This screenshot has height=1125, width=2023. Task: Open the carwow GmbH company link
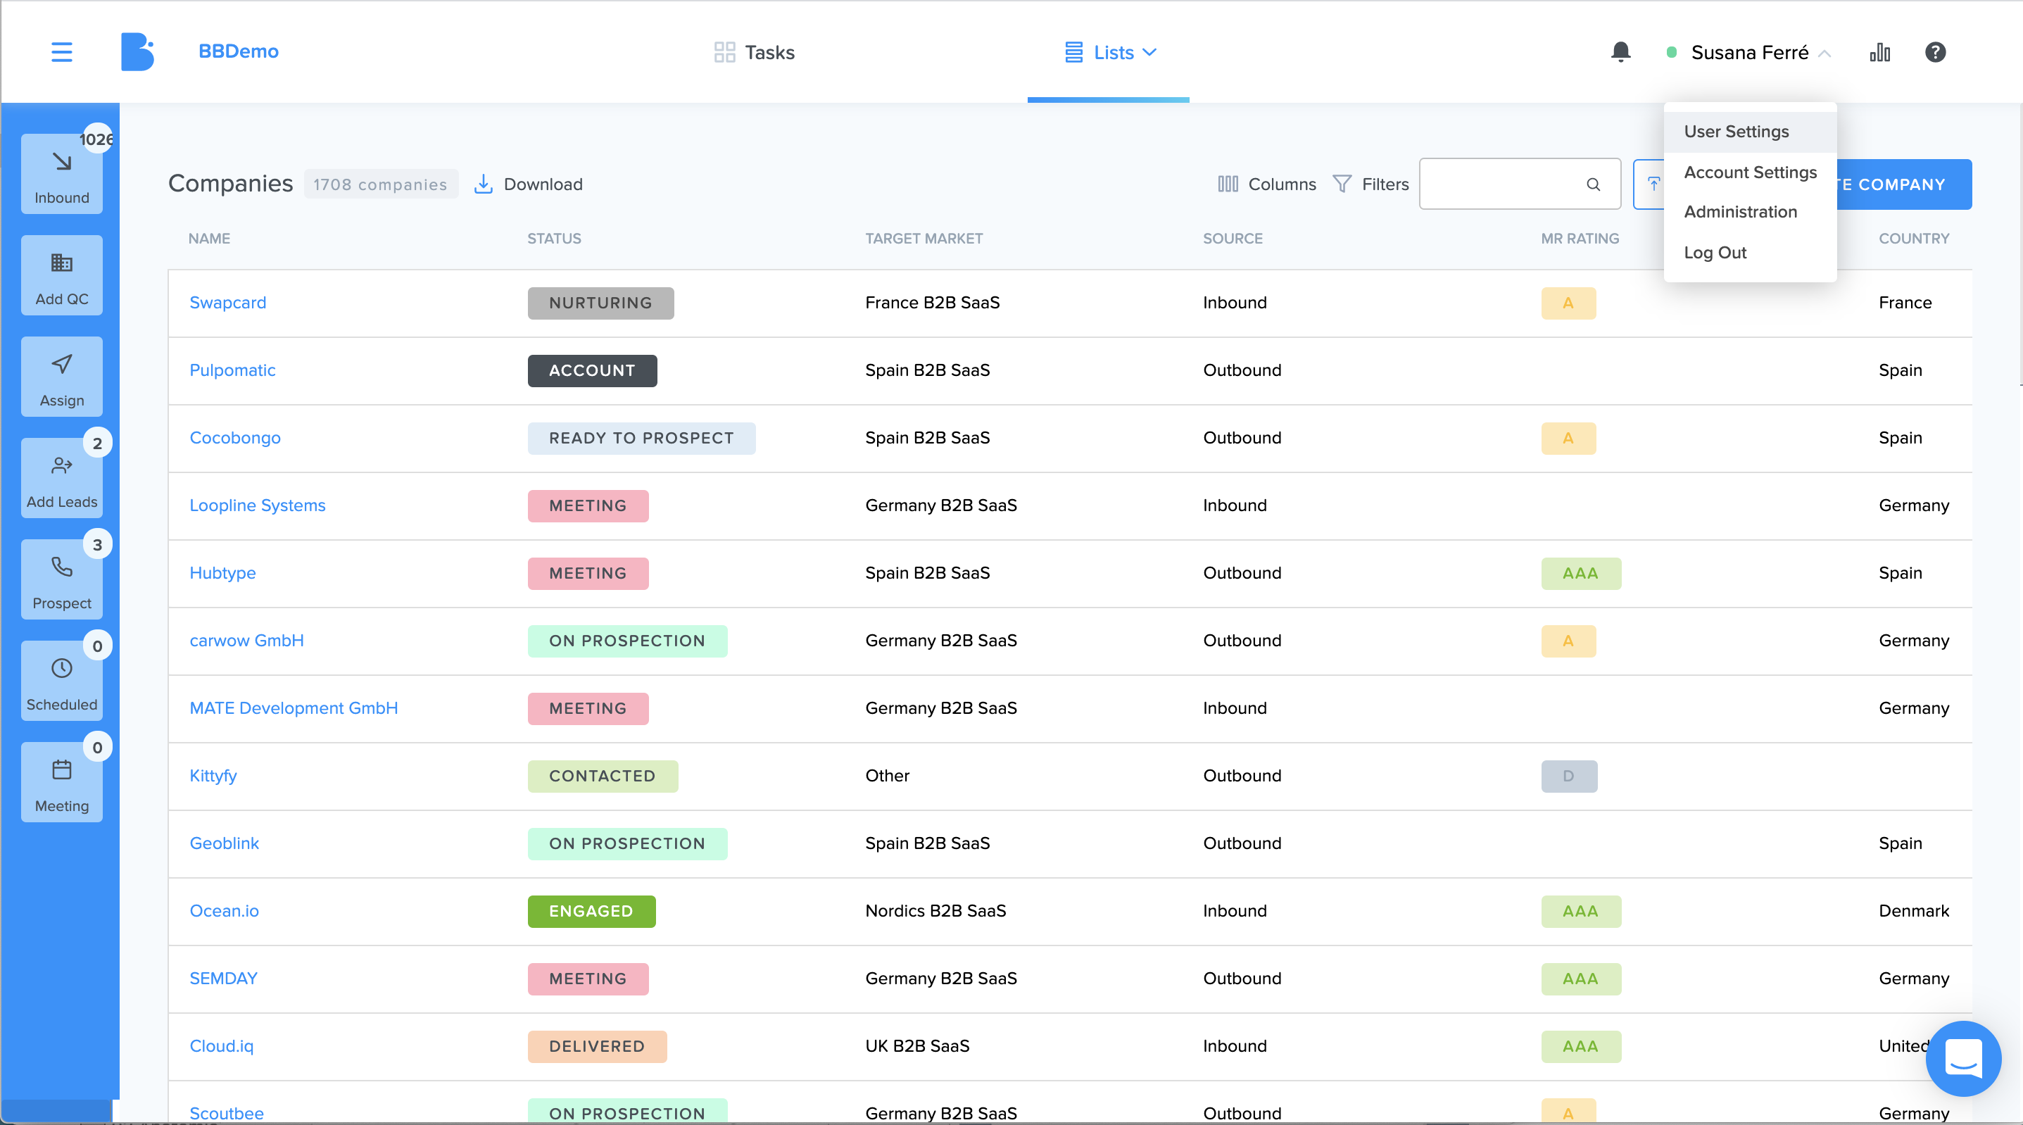(246, 640)
